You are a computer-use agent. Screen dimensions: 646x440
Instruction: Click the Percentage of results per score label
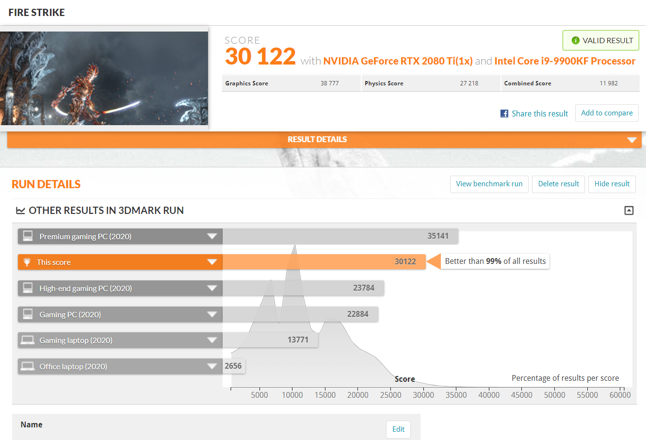click(565, 378)
